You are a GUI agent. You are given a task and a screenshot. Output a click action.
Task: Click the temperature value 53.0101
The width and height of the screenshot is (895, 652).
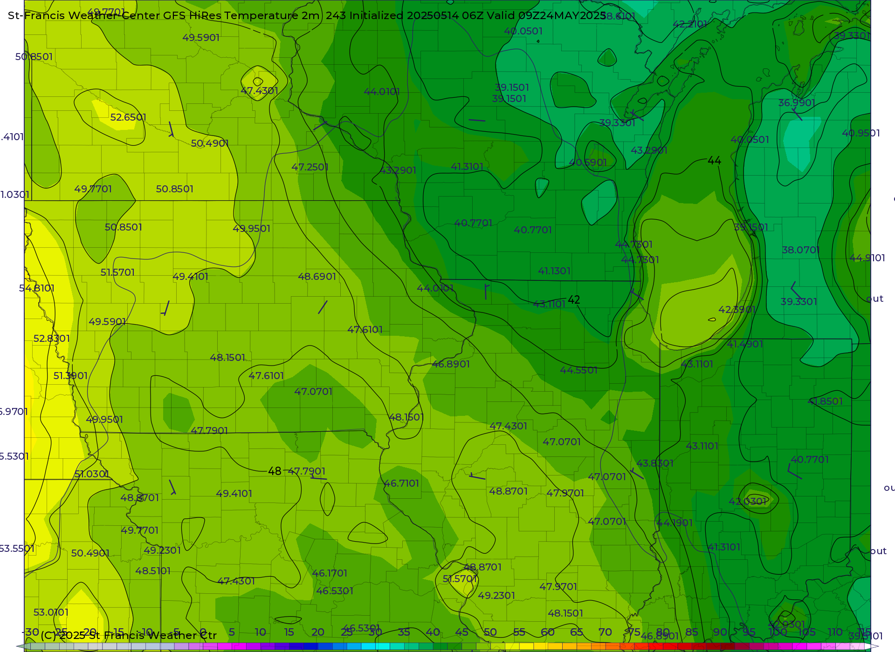[51, 612]
